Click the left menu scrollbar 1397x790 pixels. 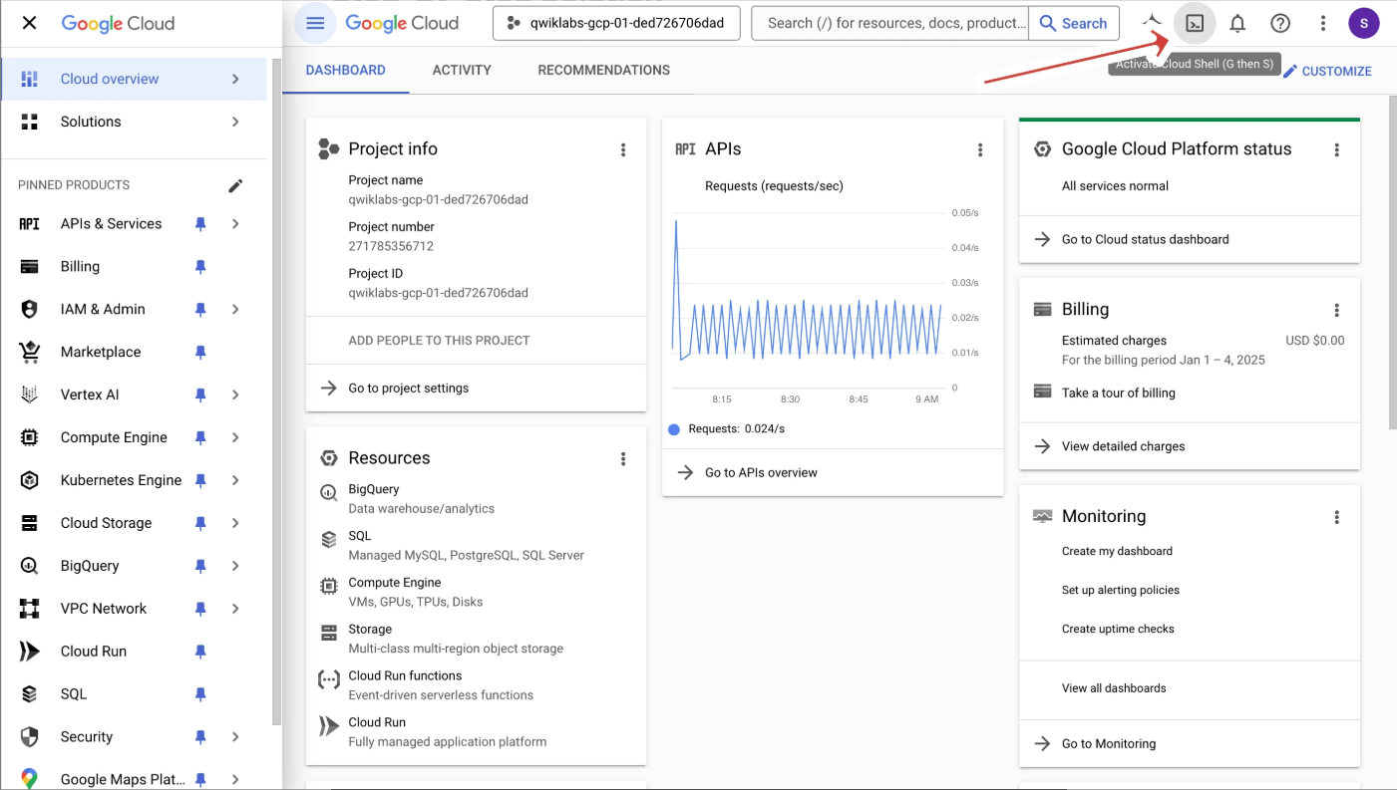pos(277,394)
